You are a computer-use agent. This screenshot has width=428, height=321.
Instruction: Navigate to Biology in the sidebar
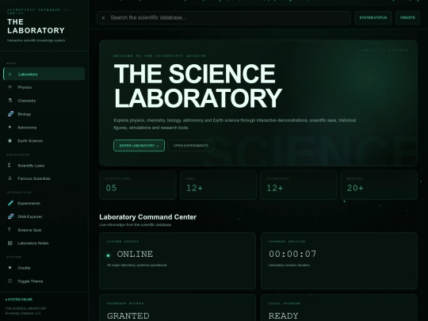click(x=44, y=114)
